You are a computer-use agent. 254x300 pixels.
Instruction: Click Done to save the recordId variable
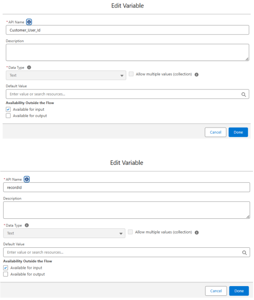click(x=239, y=291)
